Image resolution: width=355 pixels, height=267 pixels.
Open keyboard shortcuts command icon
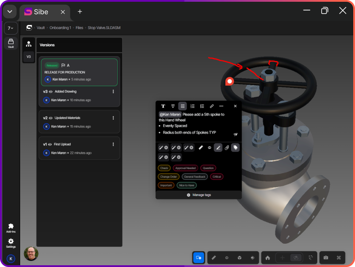339,257
